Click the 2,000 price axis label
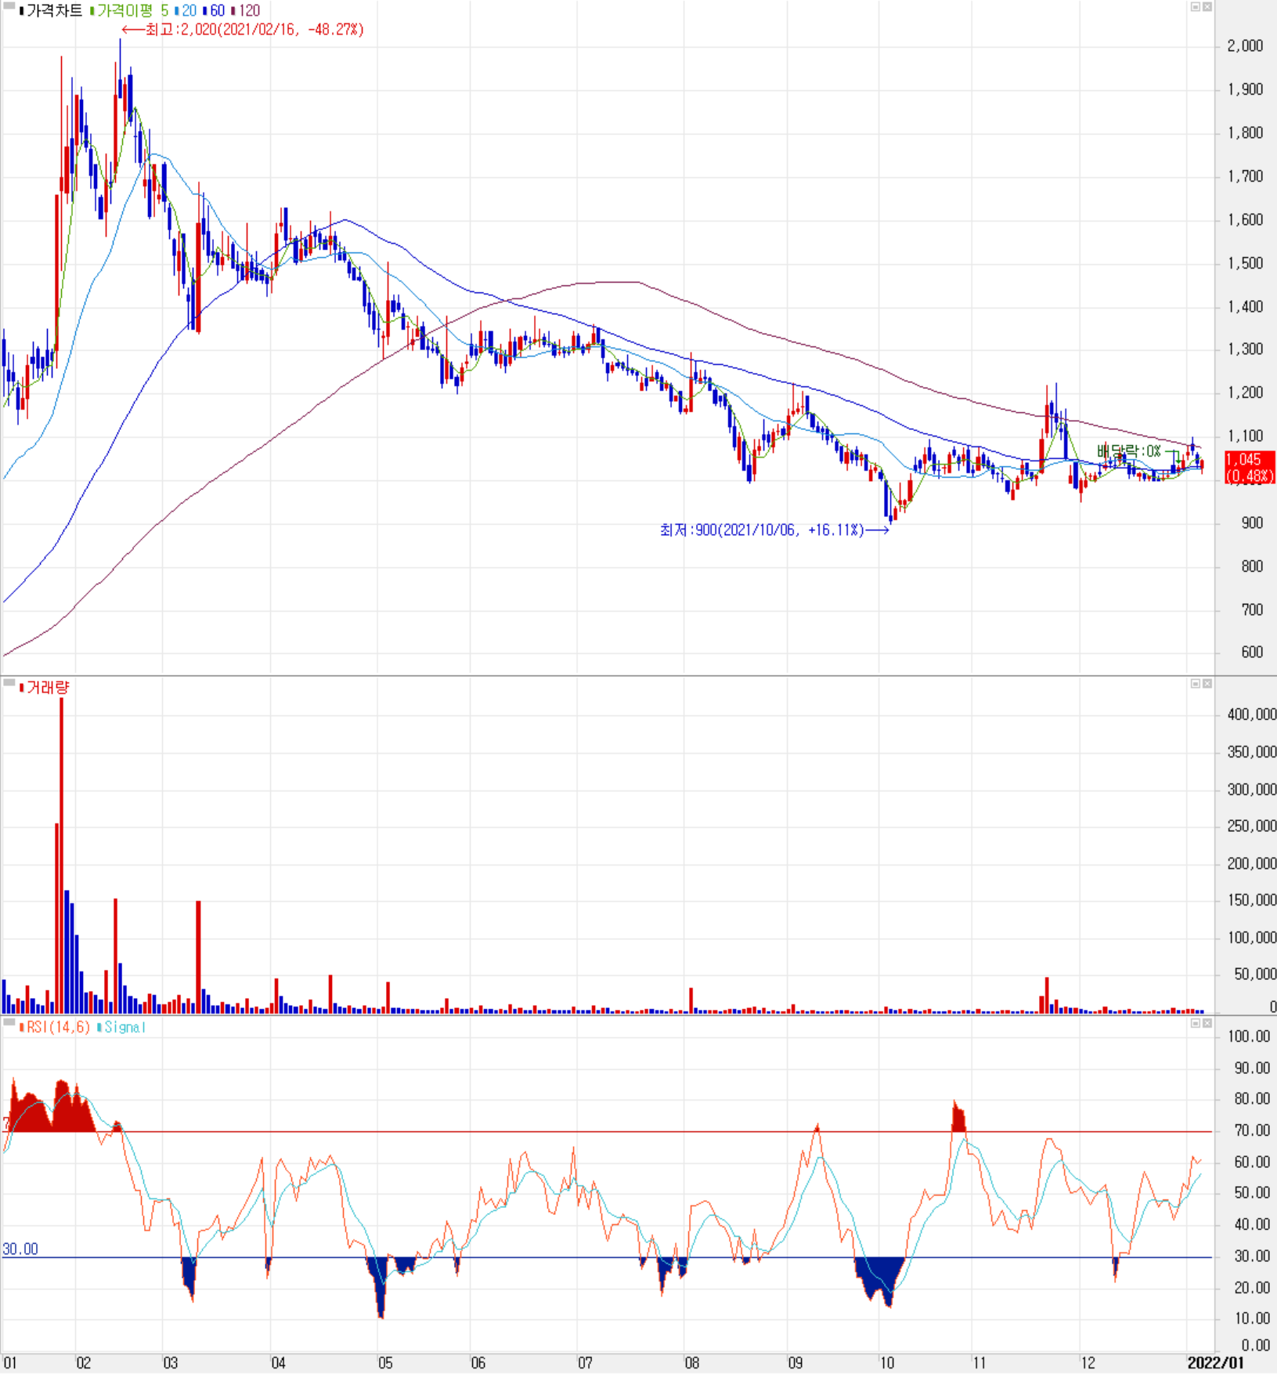The image size is (1277, 1374). [x=1245, y=45]
